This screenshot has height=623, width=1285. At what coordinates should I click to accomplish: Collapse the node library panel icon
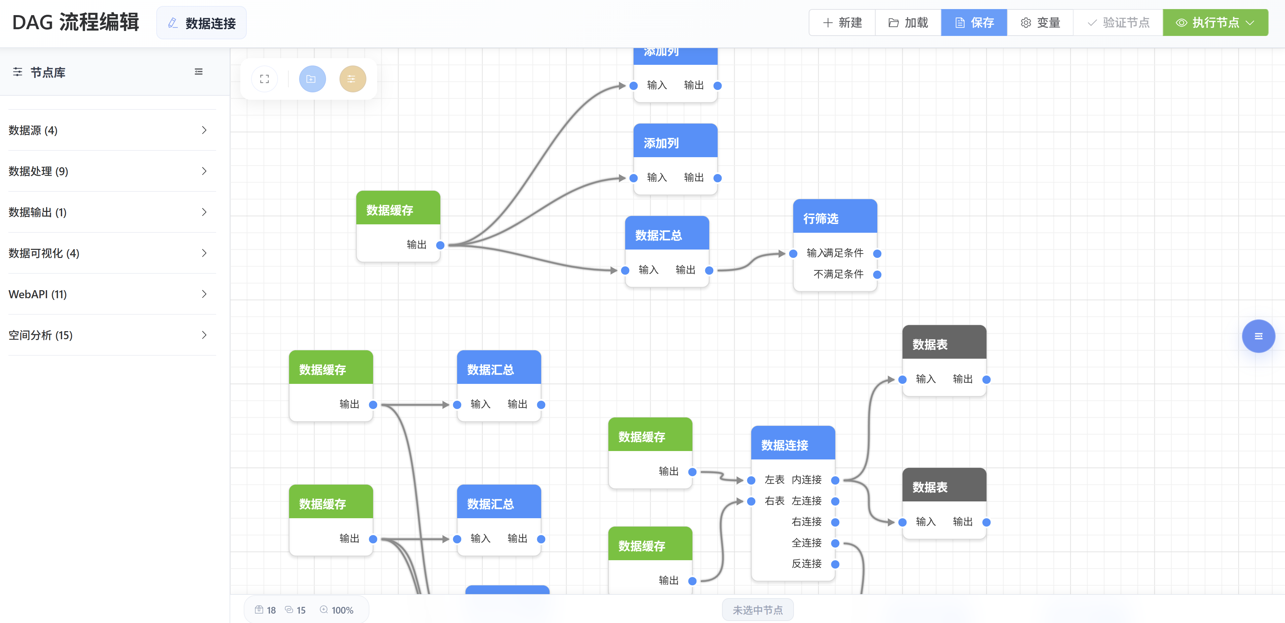pos(199,72)
